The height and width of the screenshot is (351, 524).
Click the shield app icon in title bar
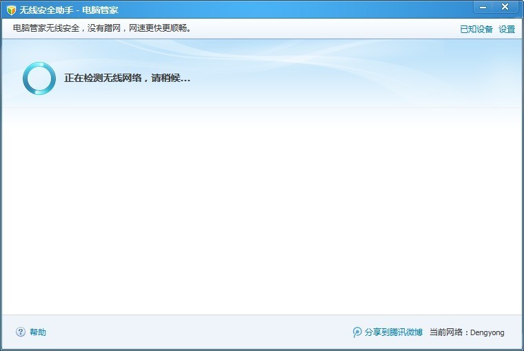pyautogui.click(x=11, y=10)
